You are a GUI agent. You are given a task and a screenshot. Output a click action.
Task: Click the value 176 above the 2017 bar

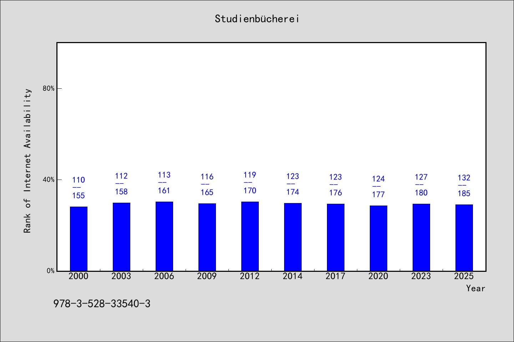coord(336,193)
